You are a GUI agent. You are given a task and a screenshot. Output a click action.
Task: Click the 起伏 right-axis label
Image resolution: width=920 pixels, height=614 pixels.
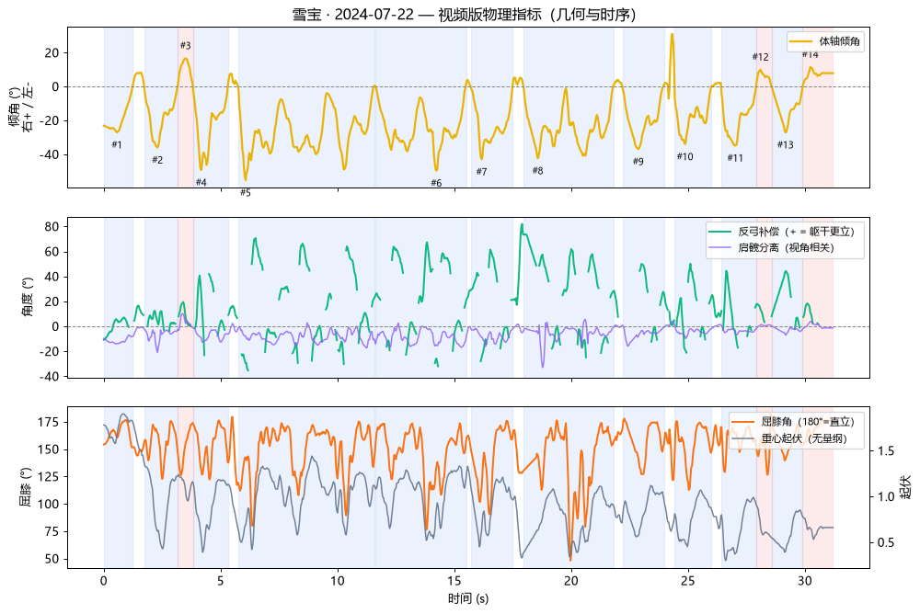pyautogui.click(x=906, y=487)
